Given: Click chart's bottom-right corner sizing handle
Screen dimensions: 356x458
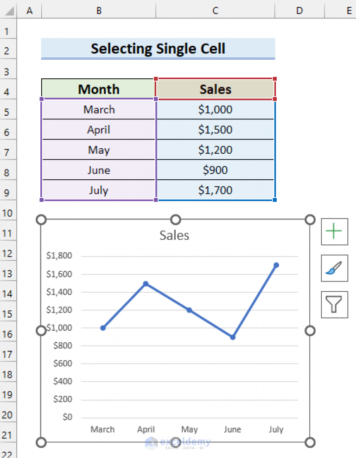Looking at the screenshot, I should [x=310, y=442].
